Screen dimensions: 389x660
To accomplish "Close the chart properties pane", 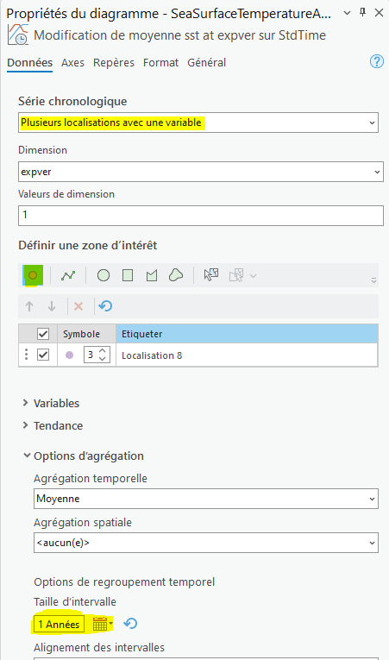I will (x=379, y=13).
